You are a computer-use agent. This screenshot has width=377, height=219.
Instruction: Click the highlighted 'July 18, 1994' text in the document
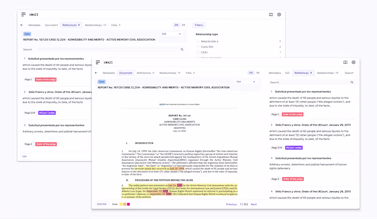point(177,169)
